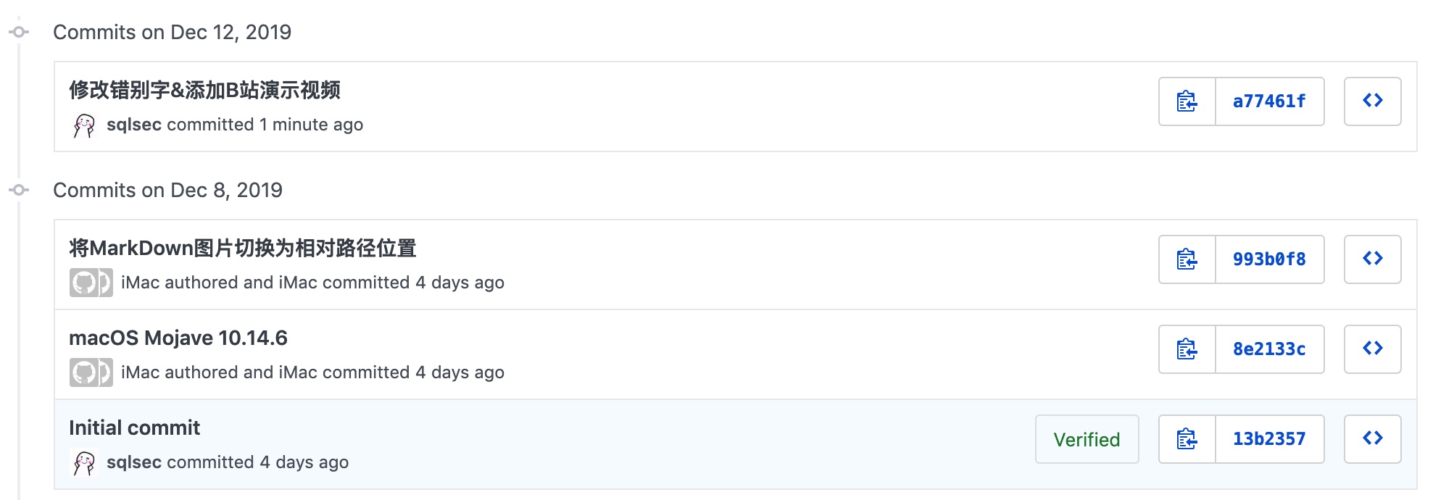1454x500 pixels.
Task: Browse repository at commit 993b0f8
Action: [x=1373, y=259]
